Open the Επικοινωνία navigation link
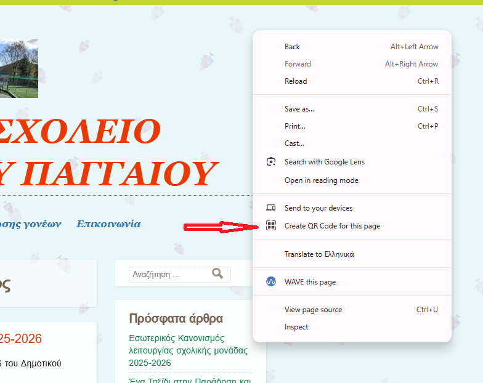This screenshot has height=383, width=483. coord(108,224)
